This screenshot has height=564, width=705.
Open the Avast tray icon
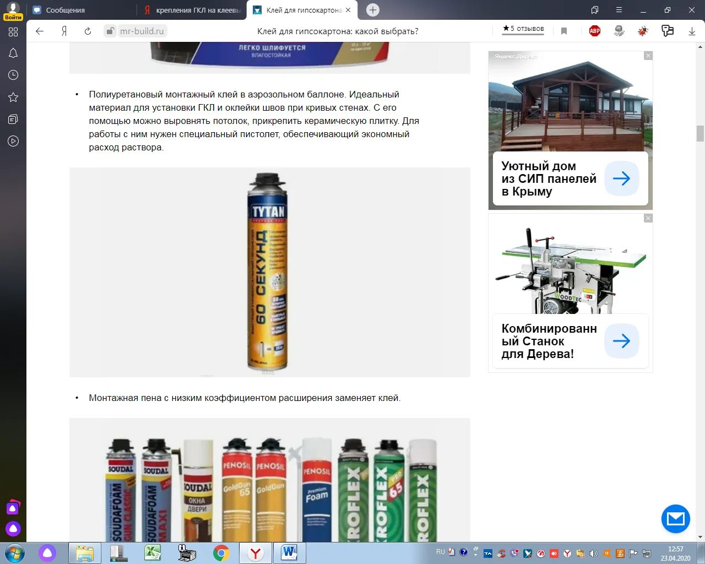(x=606, y=554)
